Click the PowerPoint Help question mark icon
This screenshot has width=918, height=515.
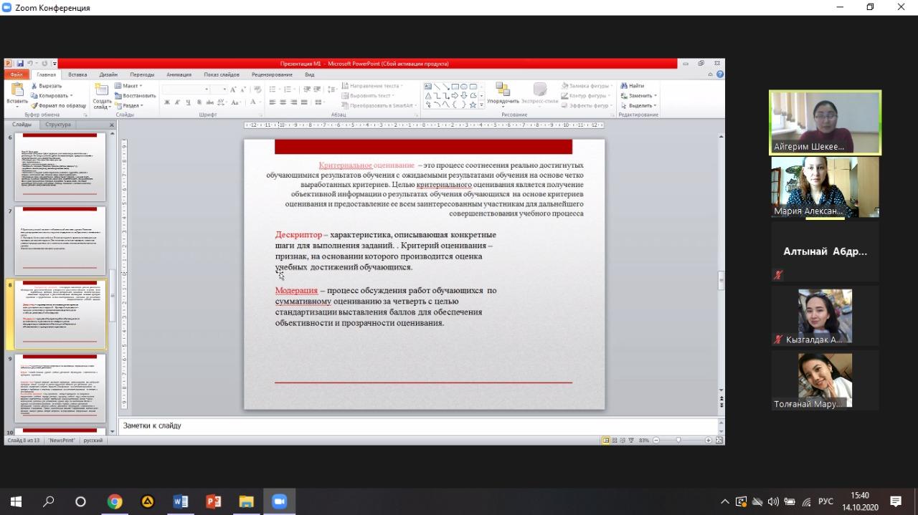click(719, 74)
